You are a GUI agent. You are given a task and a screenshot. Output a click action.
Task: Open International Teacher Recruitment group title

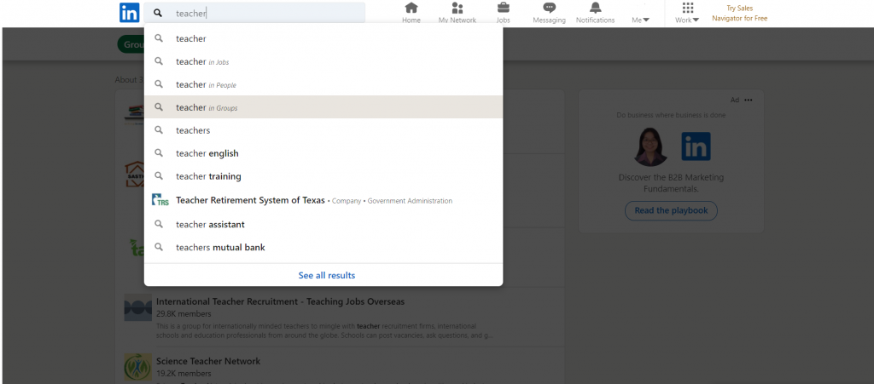tap(280, 301)
